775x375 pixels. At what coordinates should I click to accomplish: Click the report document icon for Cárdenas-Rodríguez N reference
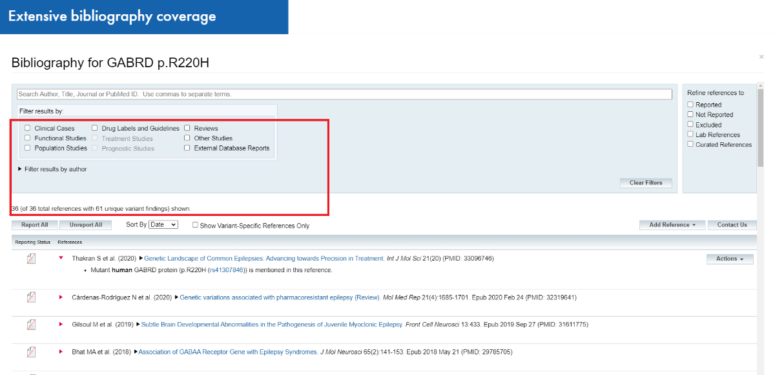31,297
